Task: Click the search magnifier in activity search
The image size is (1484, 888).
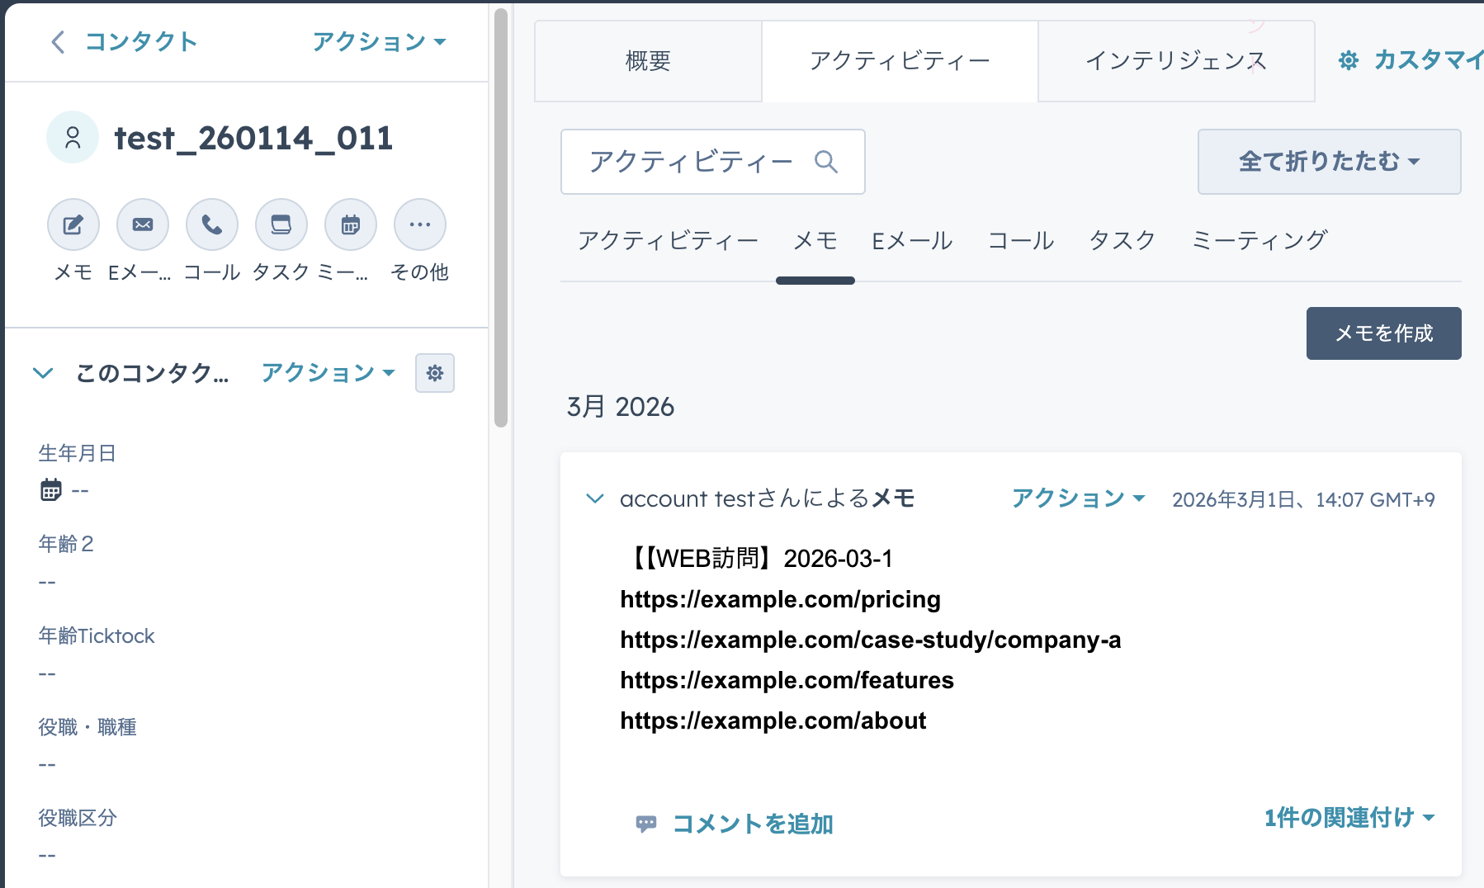Action: [x=825, y=162]
